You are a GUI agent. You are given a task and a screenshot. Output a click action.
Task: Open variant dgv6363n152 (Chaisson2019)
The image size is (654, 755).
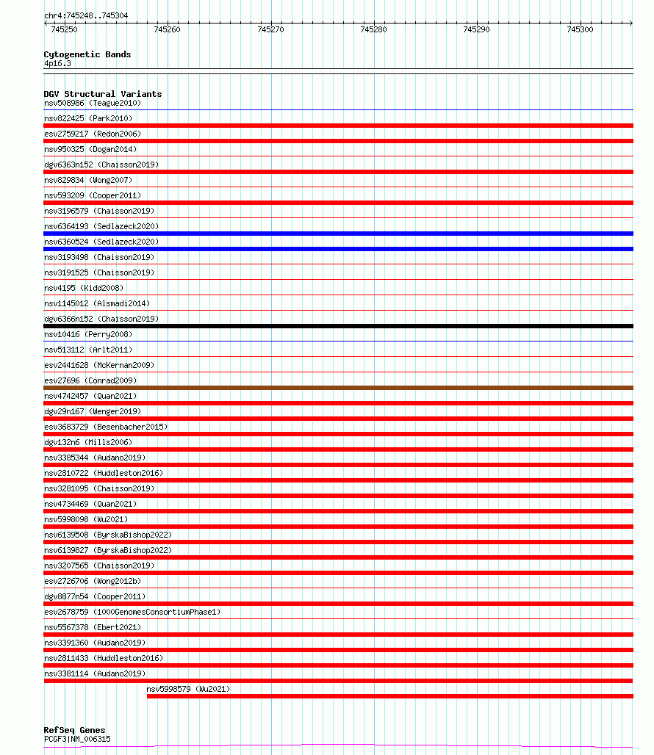(x=101, y=165)
